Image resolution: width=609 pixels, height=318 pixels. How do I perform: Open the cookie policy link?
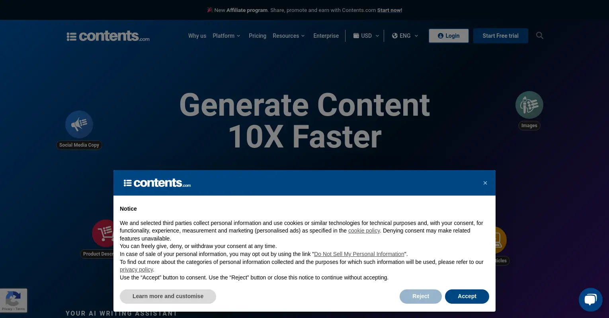364,231
